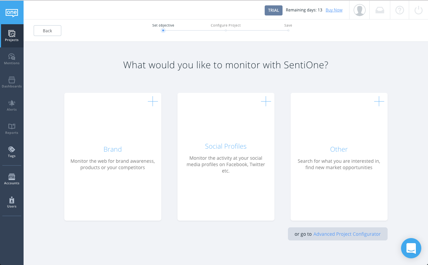This screenshot has height=265, width=428.
Task: Click the plus icon on Social Profiles card
Action: tap(266, 101)
